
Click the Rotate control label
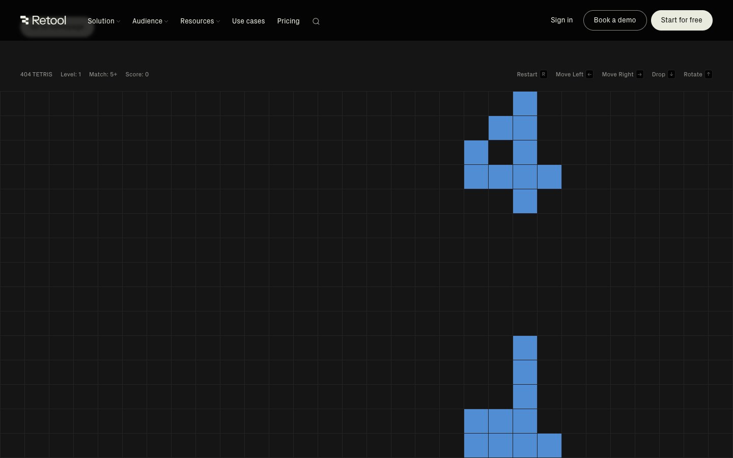693,74
